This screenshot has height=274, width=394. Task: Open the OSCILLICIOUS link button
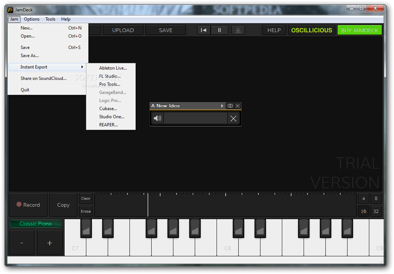tap(312, 30)
